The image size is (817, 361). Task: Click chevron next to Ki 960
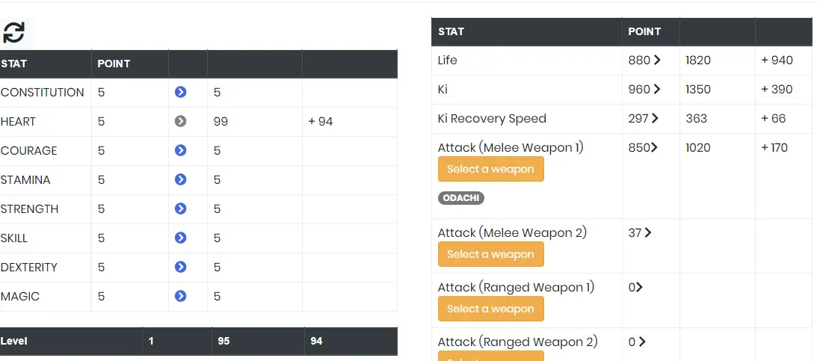point(657,90)
